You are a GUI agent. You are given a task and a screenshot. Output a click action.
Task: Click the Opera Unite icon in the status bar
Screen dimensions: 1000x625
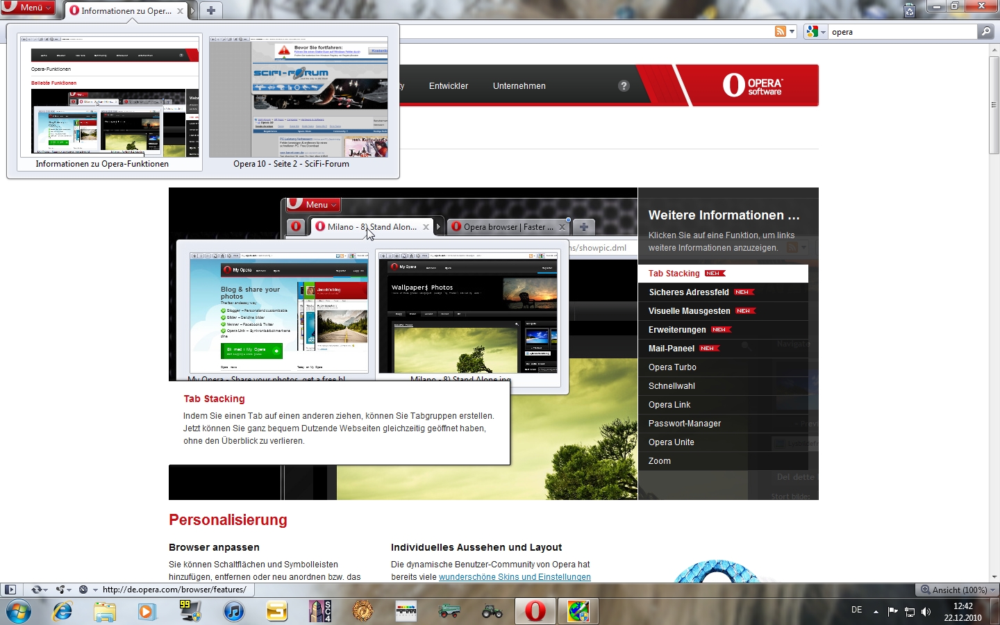61,590
